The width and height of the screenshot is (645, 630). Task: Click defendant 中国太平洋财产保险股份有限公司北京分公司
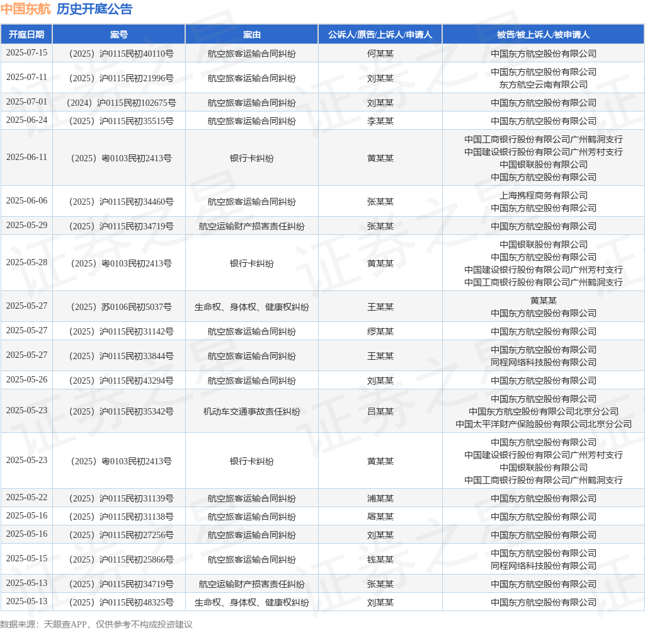(544, 424)
